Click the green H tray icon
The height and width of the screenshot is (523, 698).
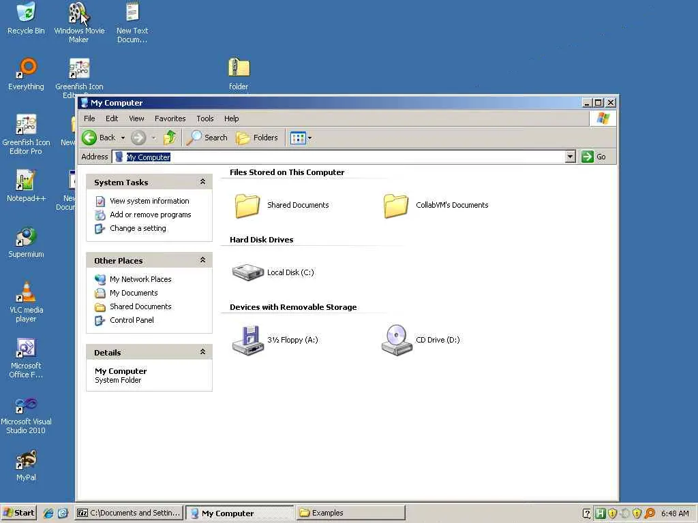(600, 513)
